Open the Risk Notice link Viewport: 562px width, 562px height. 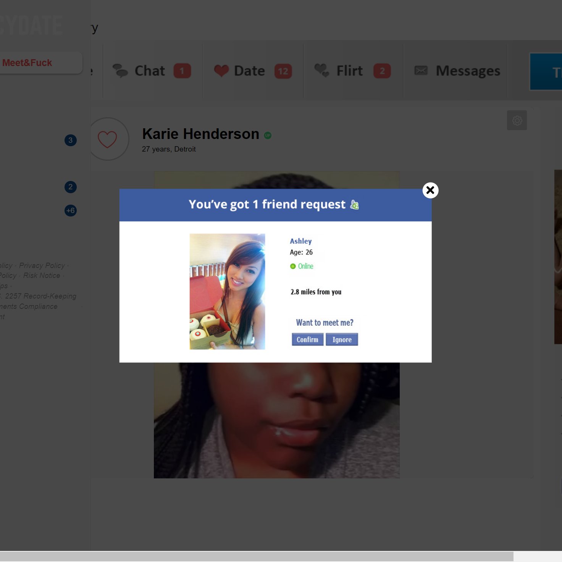click(42, 275)
